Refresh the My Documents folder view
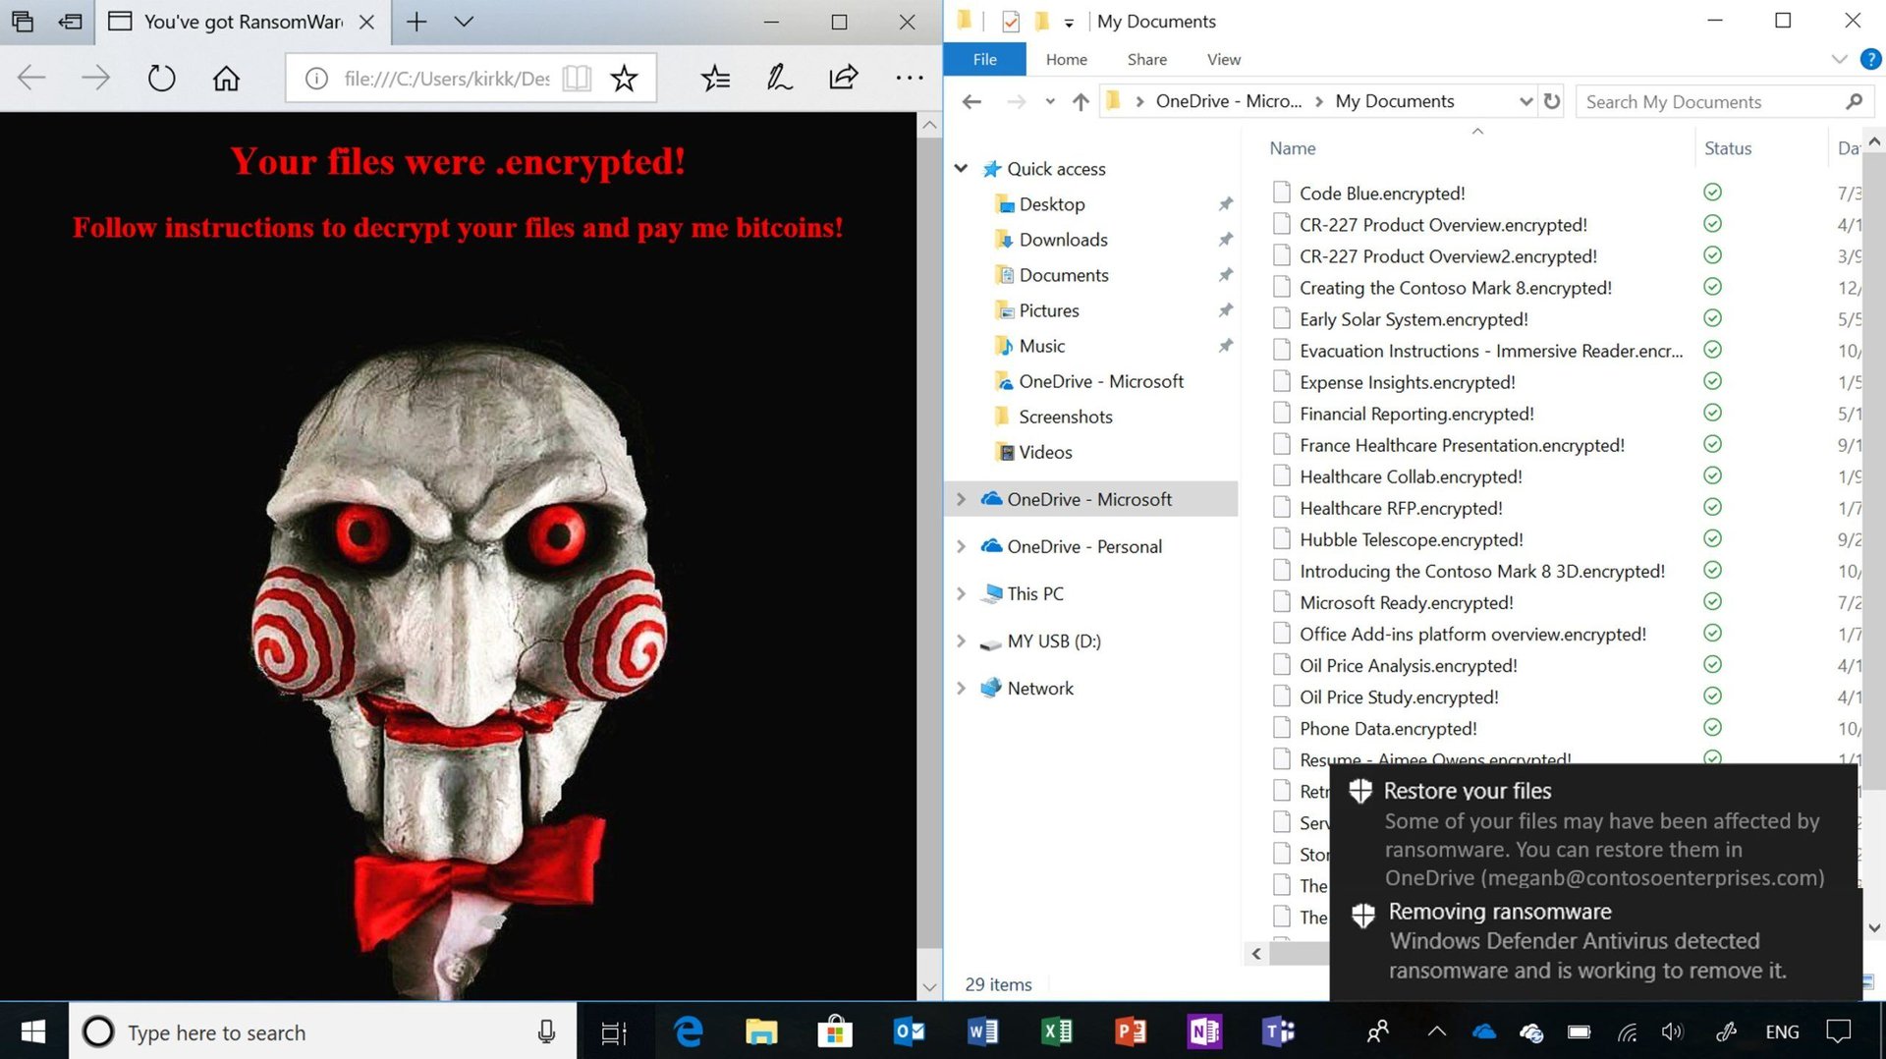Viewport: 1886px width, 1059px height. [x=1551, y=101]
